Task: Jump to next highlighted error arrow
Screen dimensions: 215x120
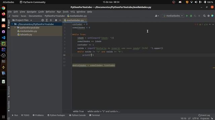Action: pos(213,24)
